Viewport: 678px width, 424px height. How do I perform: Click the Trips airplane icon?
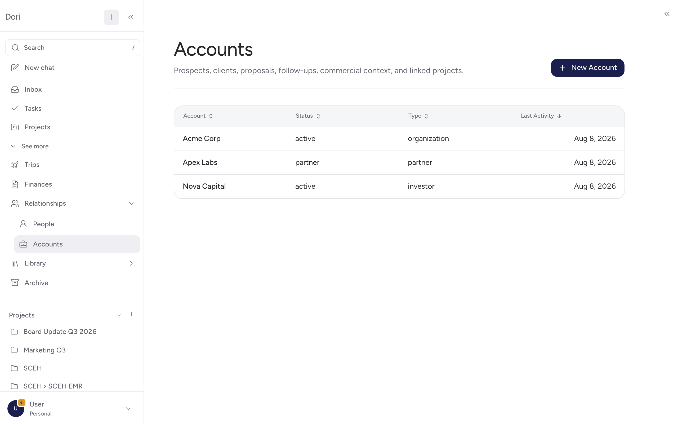(x=15, y=165)
